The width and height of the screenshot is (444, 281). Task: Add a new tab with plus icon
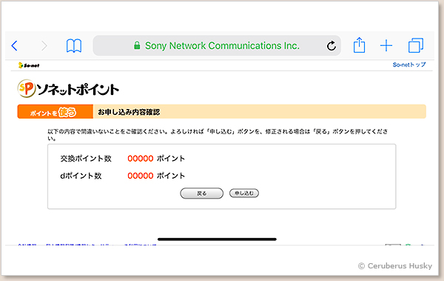coord(386,45)
